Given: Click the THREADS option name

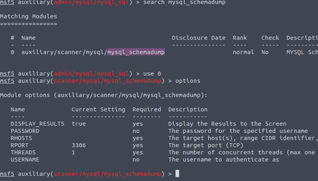Looking at the screenshot, I should click(23, 152).
